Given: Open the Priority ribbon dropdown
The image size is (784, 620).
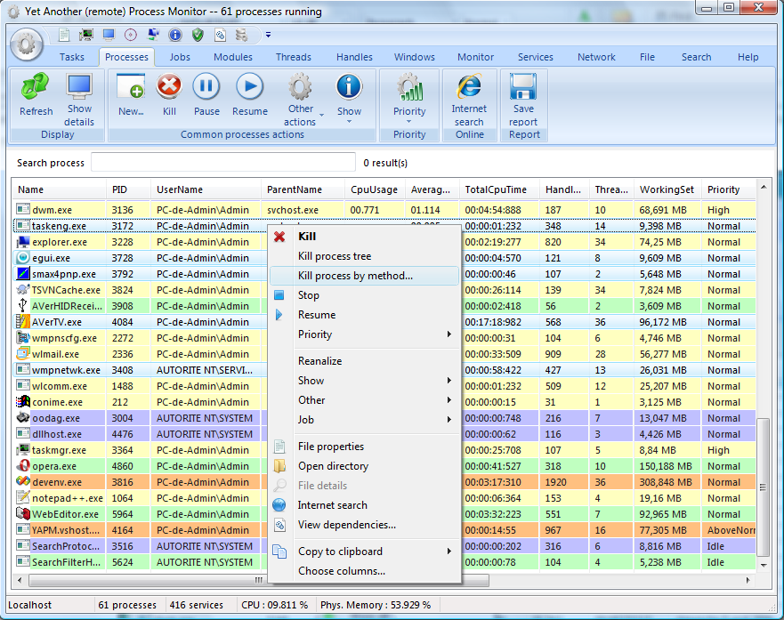Looking at the screenshot, I should (409, 100).
